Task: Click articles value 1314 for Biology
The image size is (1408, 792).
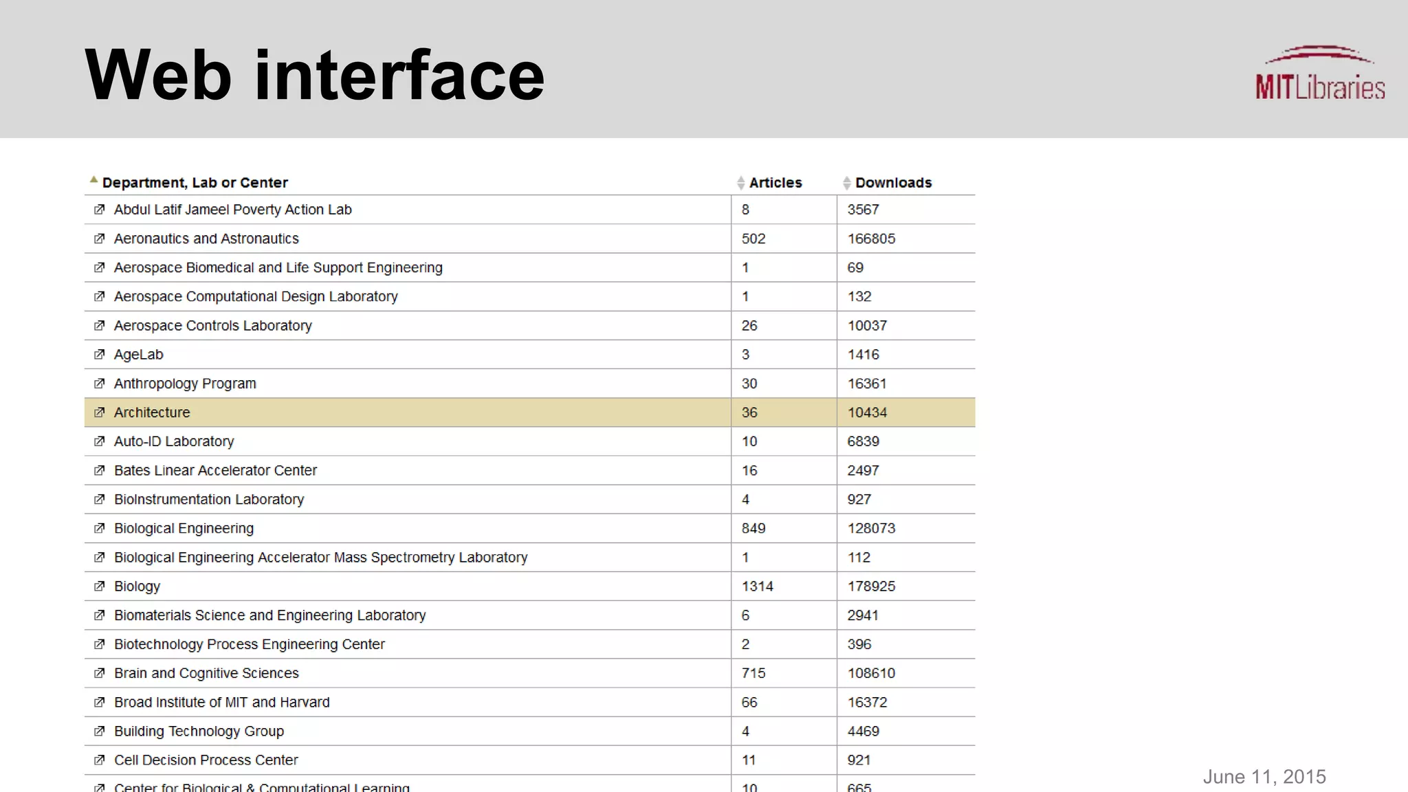Action: (758, 586)
